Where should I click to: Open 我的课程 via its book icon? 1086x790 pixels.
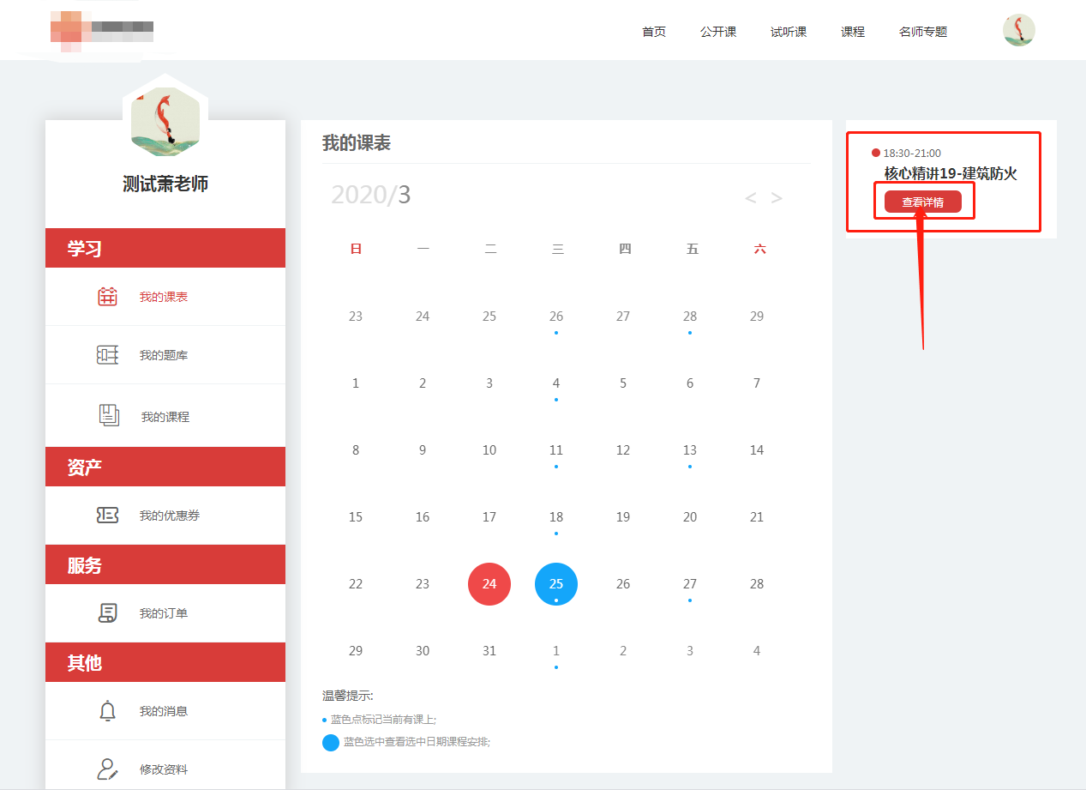pos(107,414)
